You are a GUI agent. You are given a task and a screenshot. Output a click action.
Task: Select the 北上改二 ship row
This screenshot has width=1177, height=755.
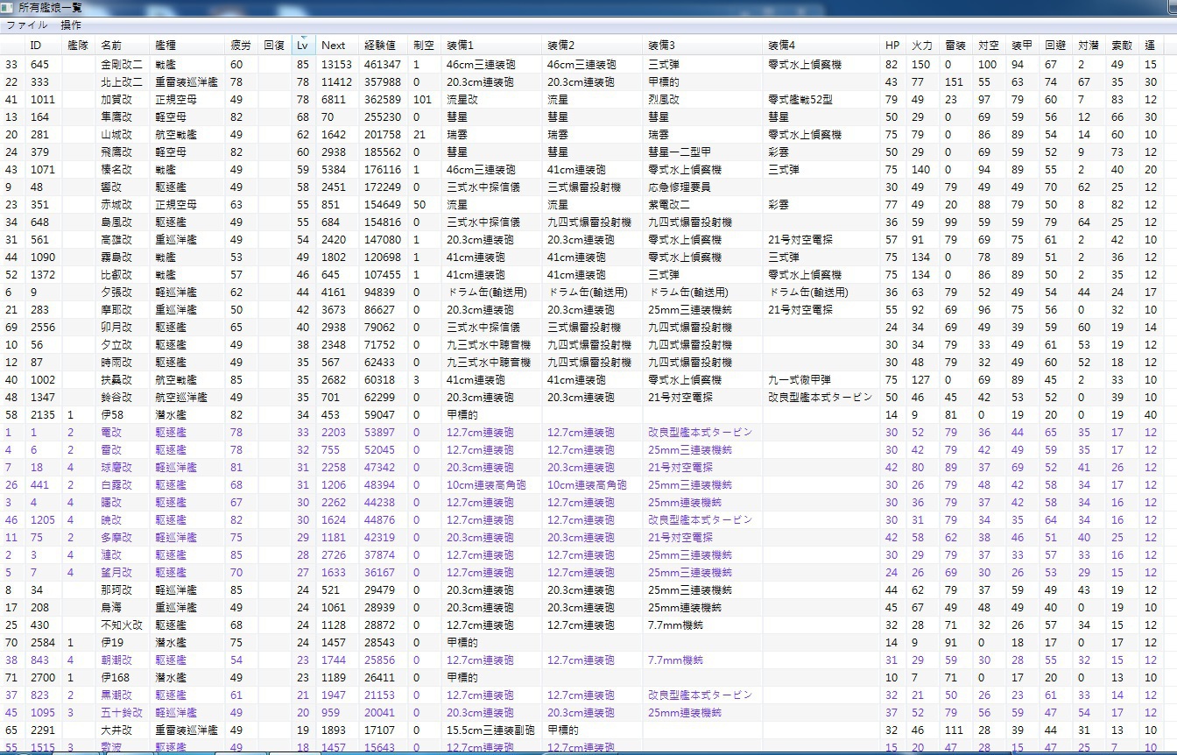coord(121,82)
